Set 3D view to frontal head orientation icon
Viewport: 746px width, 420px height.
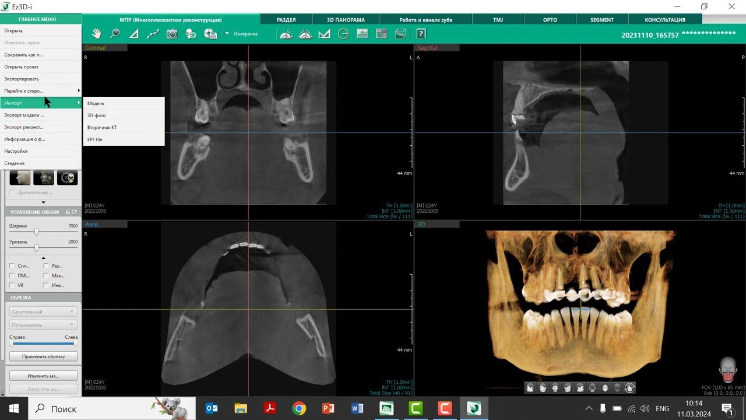[x=555, y=388]
